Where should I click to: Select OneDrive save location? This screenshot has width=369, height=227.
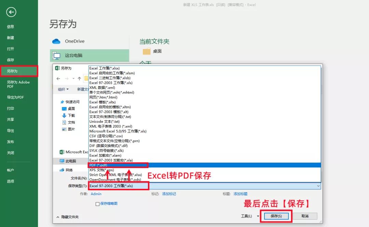tap(90, 41)
